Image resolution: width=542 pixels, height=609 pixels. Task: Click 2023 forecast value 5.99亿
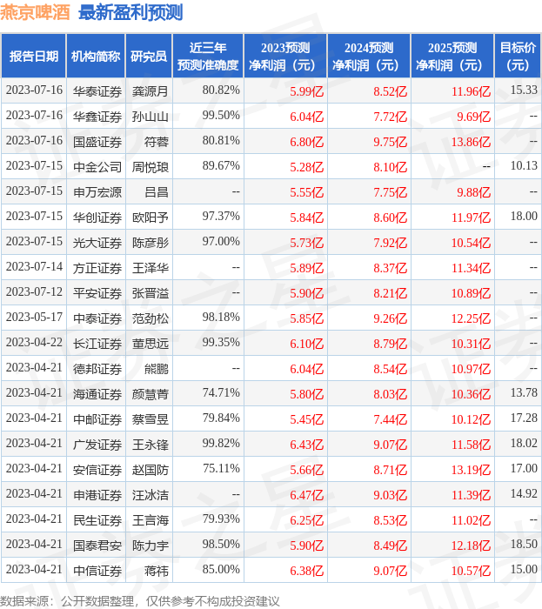pos(307,91)
